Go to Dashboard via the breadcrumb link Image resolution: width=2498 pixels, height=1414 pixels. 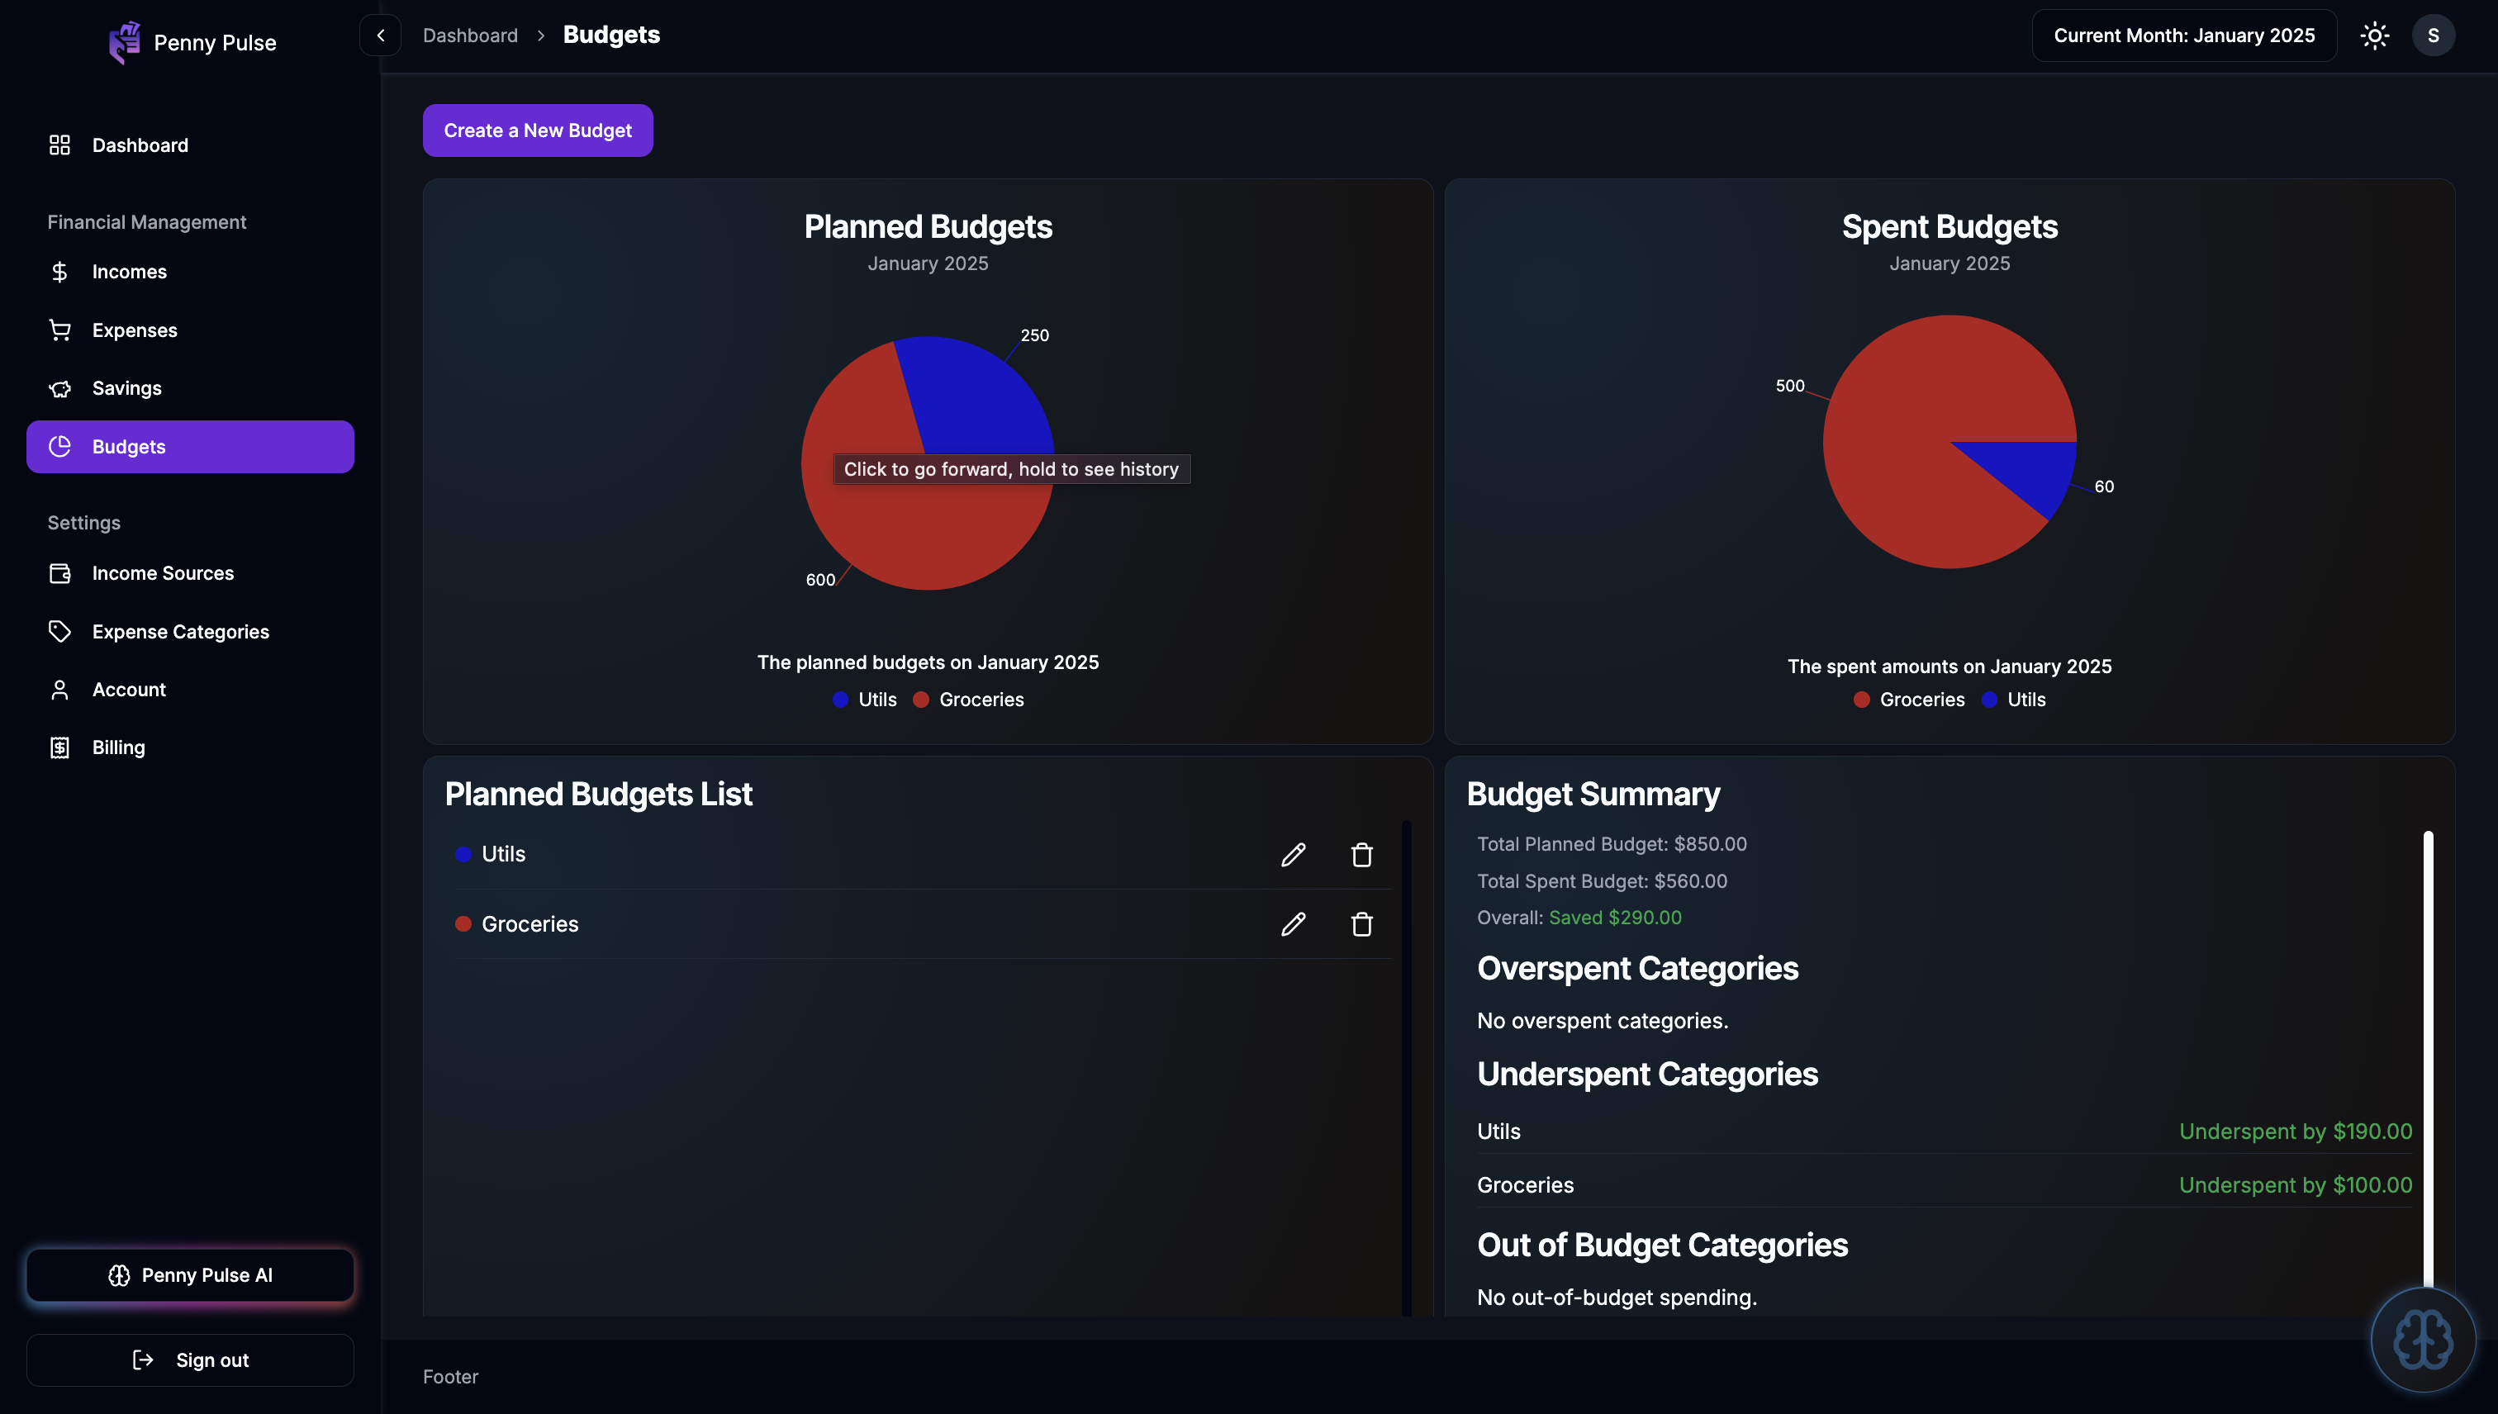pos(470,36)
